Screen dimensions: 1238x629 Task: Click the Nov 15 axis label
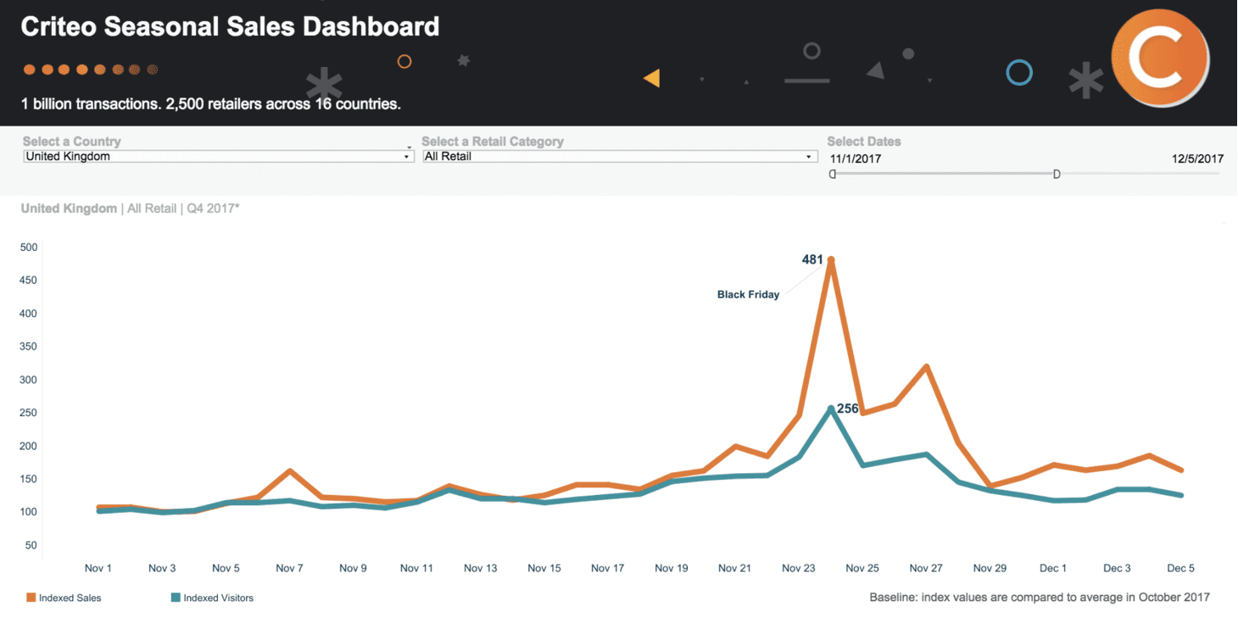click(544, 568)
